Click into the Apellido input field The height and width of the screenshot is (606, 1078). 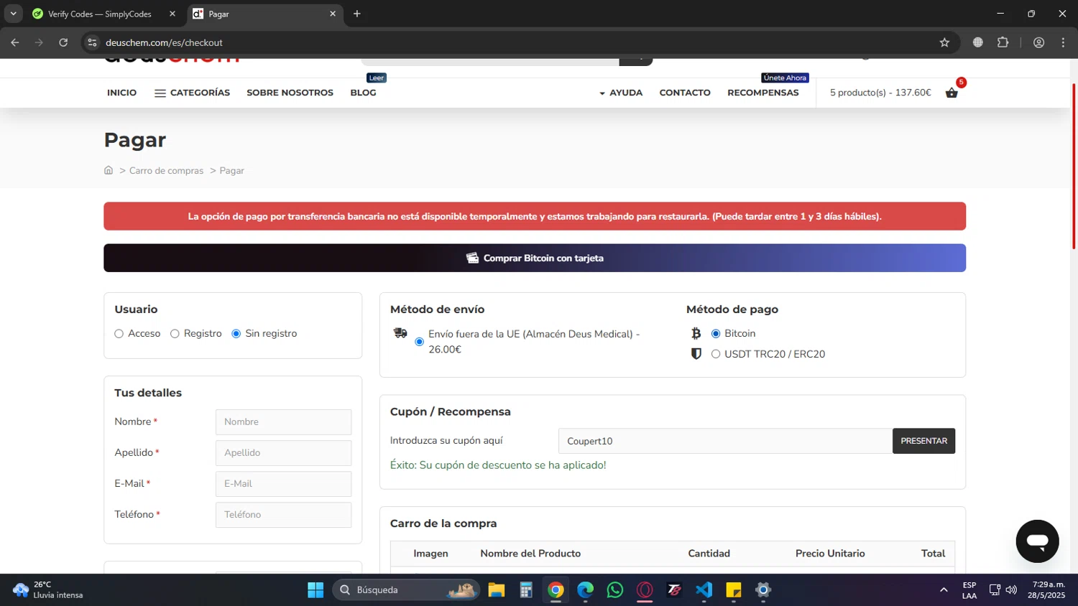(x=283, y=453)
